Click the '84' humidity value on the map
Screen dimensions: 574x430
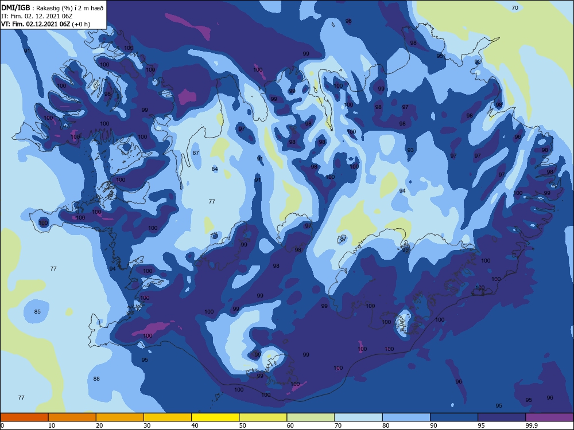pyautogui.click(x=215, y=169)
